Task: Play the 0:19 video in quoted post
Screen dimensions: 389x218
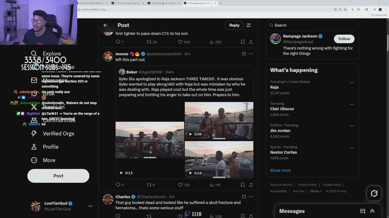Action: pos(219,160)
